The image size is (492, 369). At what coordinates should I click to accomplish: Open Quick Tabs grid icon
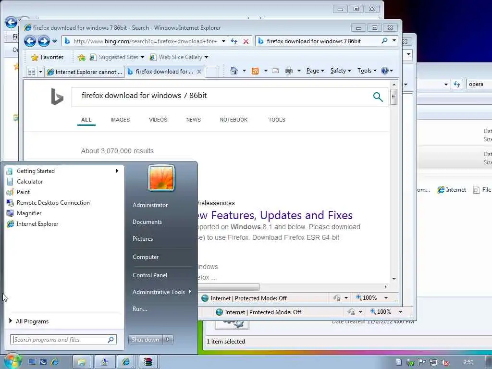pos(31,72)
